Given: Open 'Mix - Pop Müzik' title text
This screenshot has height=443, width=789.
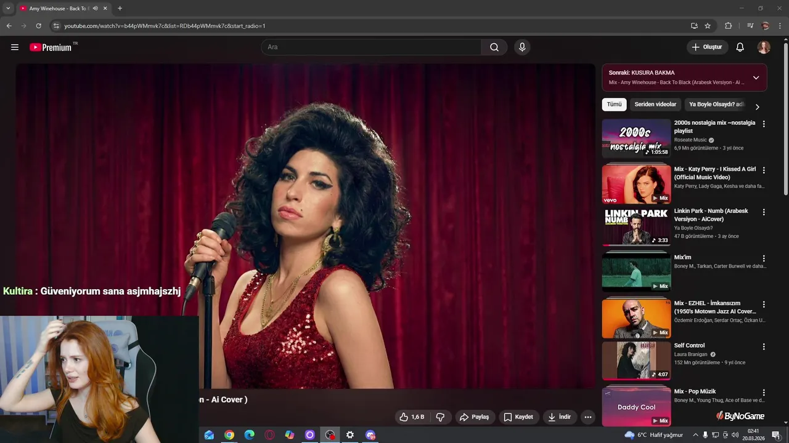Looking at the screenshot, I should [695, 391].
